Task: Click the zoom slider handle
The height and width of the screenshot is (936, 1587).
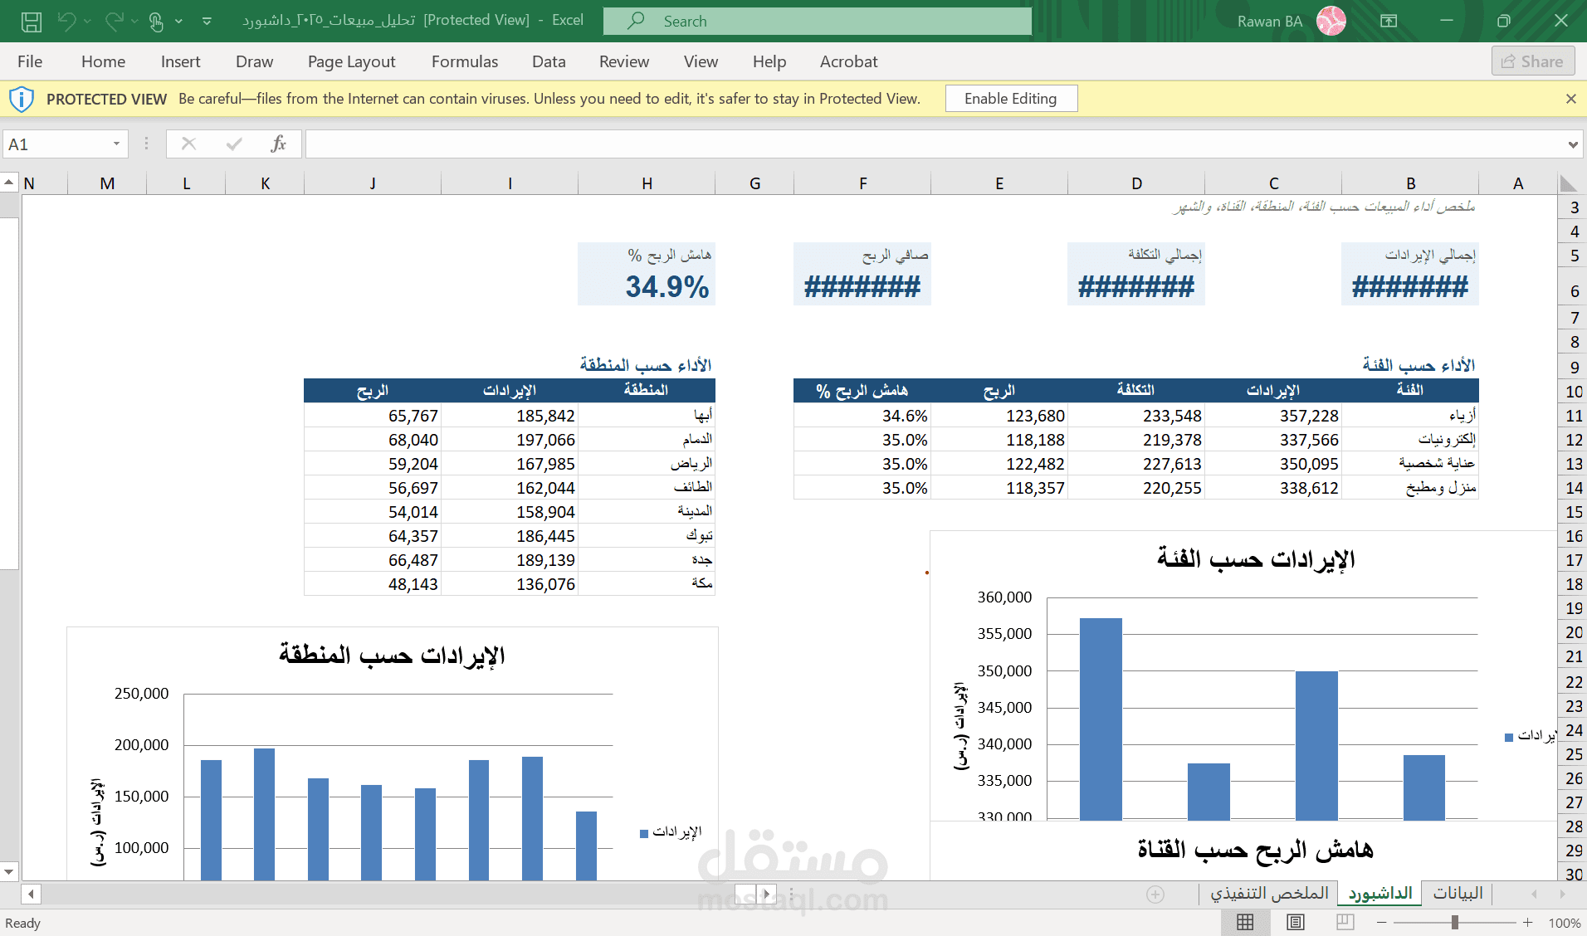Action: [1454, 923]
